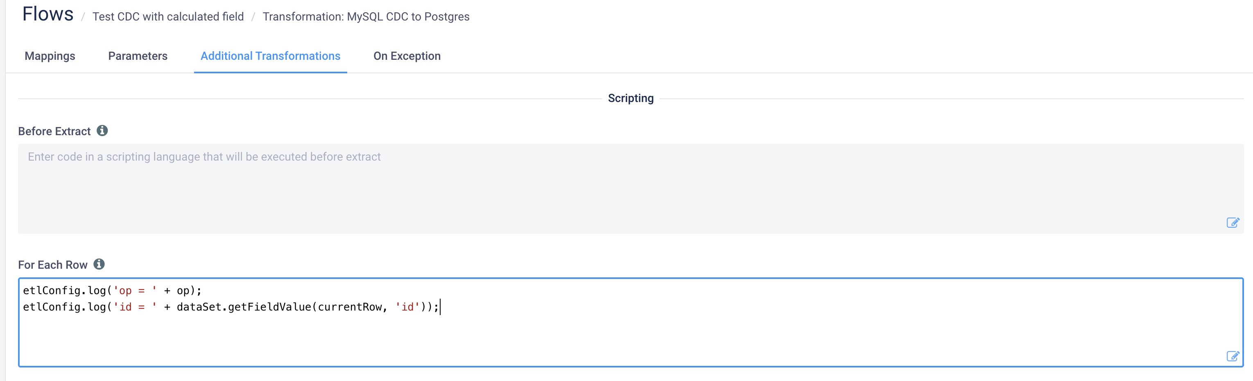1253x381 pixels.
Task: Open the Parameters tab
Action: [138, 56]
